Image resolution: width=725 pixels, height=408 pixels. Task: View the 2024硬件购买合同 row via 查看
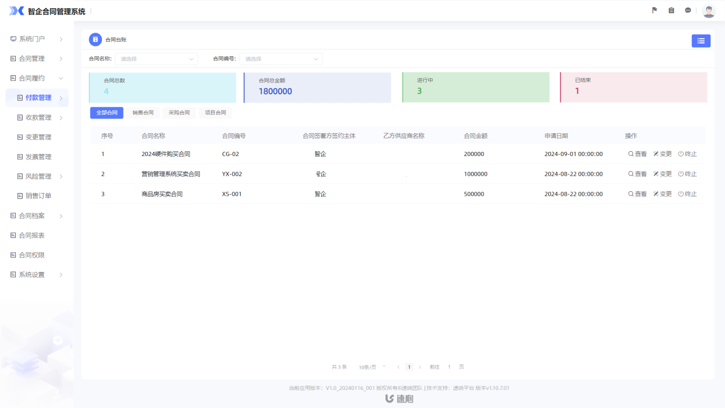click(x=637, y=154)
